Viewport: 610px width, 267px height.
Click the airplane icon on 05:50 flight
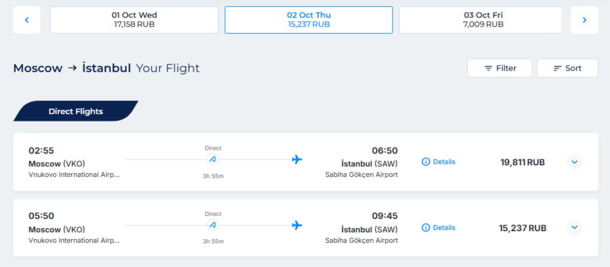pyautogui.click(x=297, y=225)
